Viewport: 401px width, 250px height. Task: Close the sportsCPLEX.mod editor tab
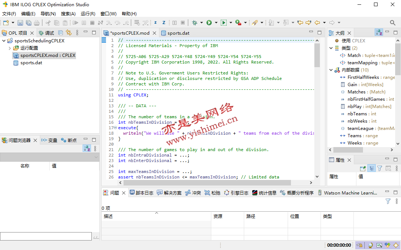coord(155,33)
